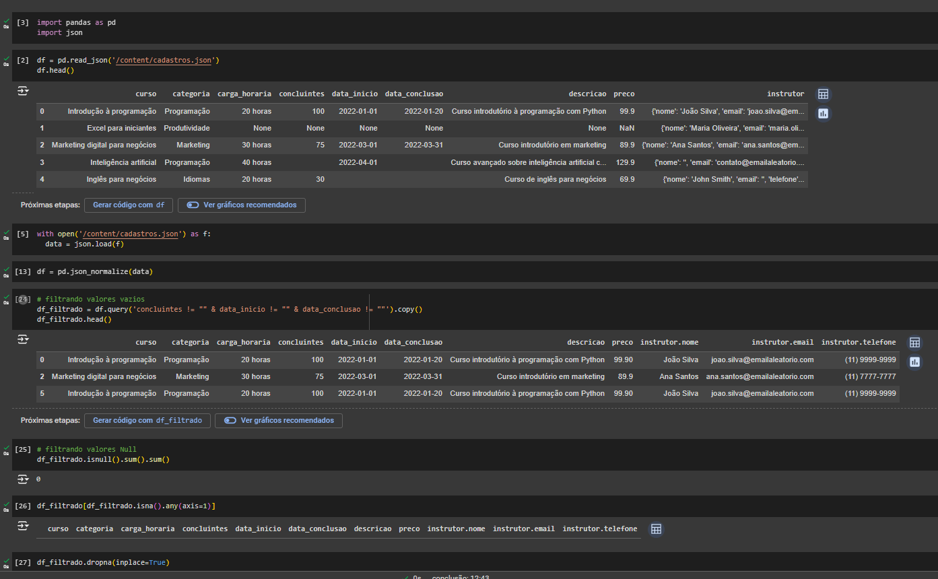
Task: Open '/content/cadastros.json' link in read_json cell
Action: pyautogui.click(x=164, y=61)
